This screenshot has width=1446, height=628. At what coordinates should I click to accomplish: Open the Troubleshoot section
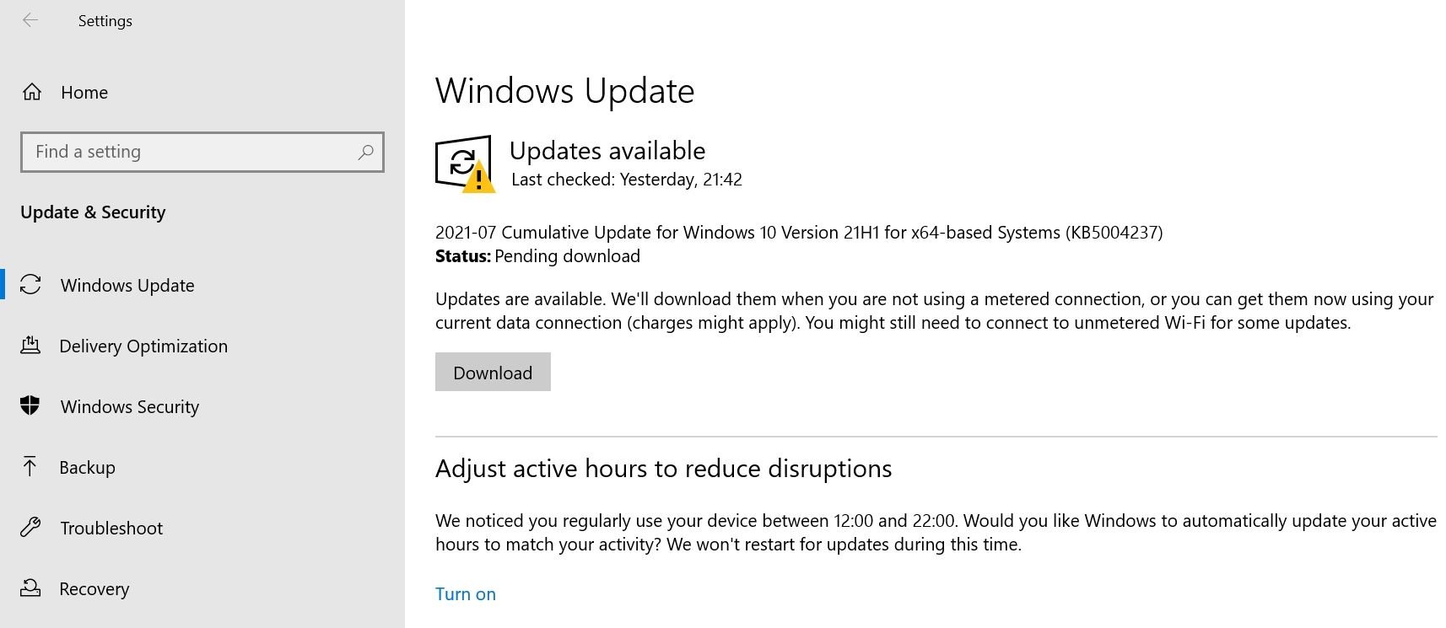point(111,528)
